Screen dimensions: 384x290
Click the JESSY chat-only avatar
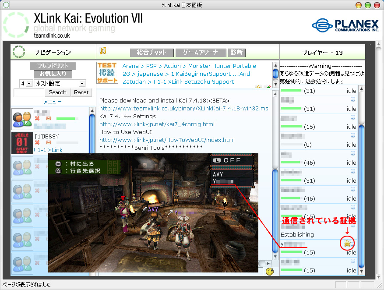click(22, 143)
